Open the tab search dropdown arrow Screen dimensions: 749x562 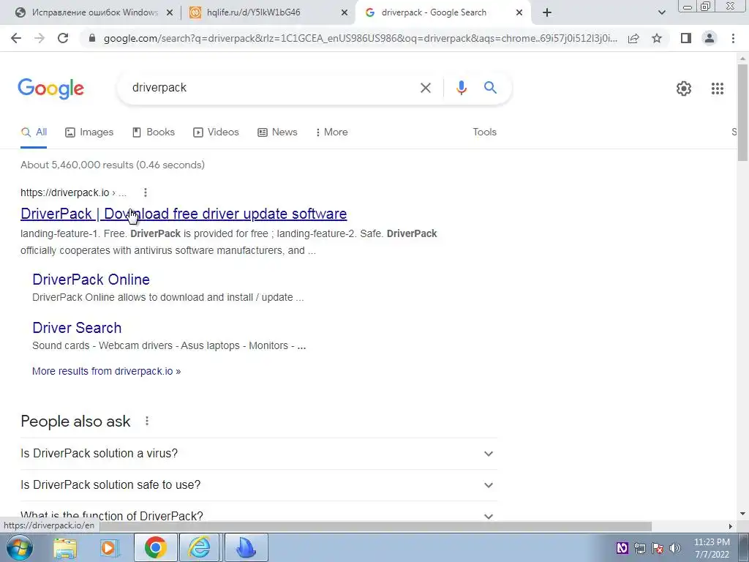point(661,13)
